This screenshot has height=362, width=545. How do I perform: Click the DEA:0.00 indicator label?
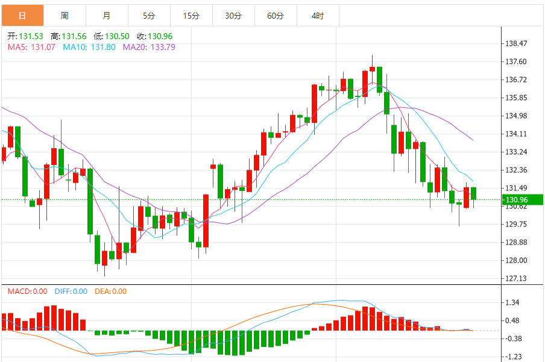(x=111, y=292)
